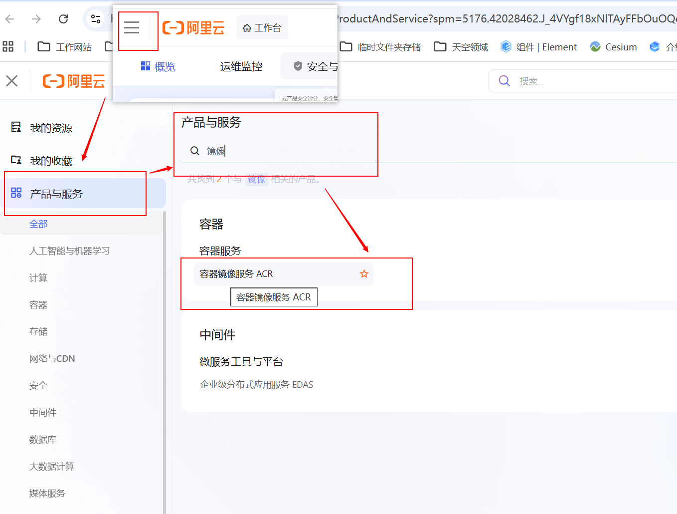Open the 工作网站 bookmark folder
This screenshot has height=514, width=677.
click(x=65, y=47)
